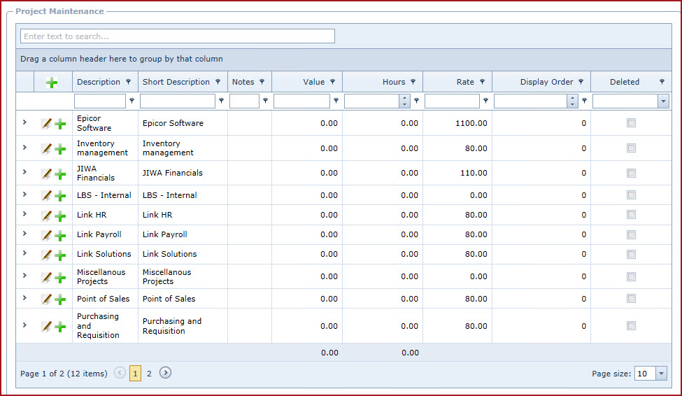Add child under Link Payroll row

click(60, 235)
